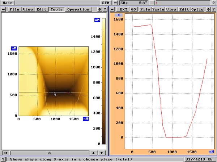Open the system menu dash of image window
The width and height of the screenshot is (217, 162).
[4, 9]
